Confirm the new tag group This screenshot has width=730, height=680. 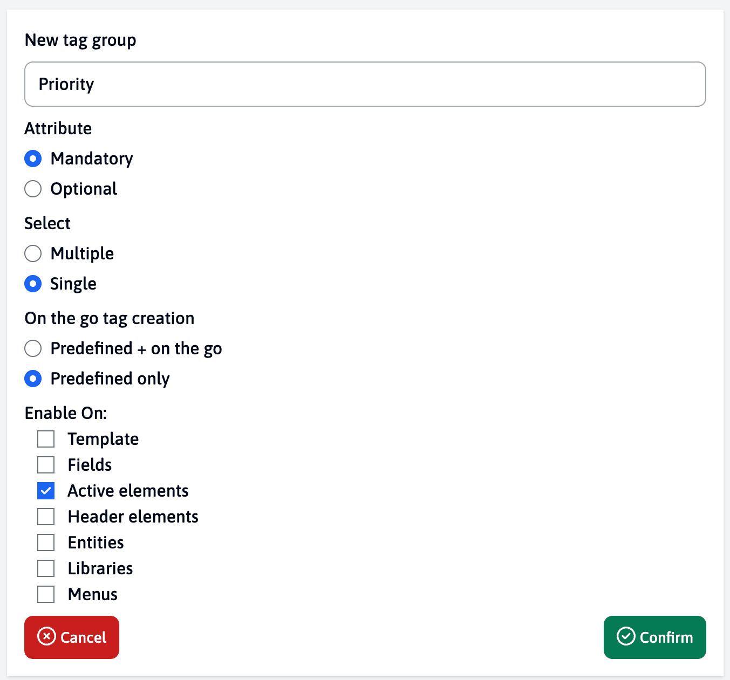654,637
